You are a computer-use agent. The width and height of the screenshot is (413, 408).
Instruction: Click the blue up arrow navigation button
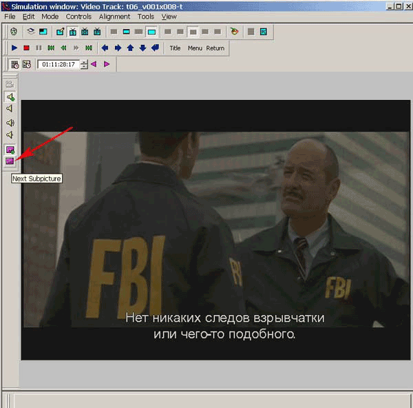[130, 48]
